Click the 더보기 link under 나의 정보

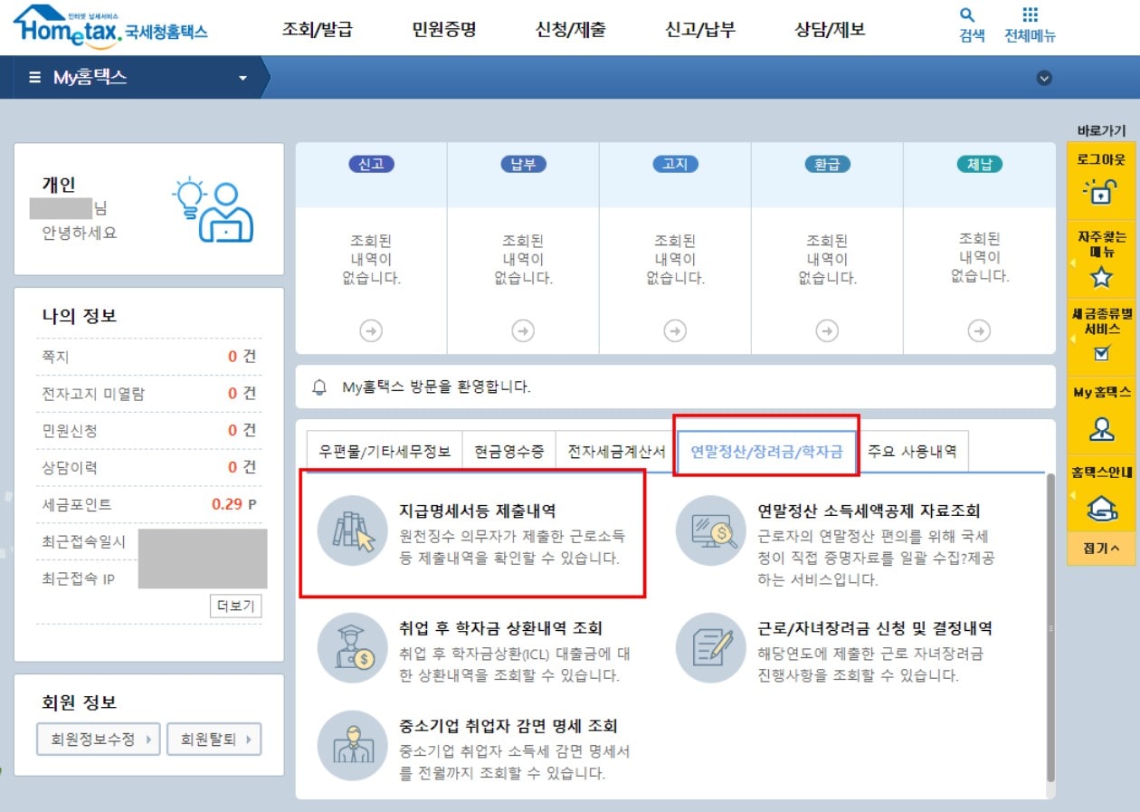(x=238, y=607)
